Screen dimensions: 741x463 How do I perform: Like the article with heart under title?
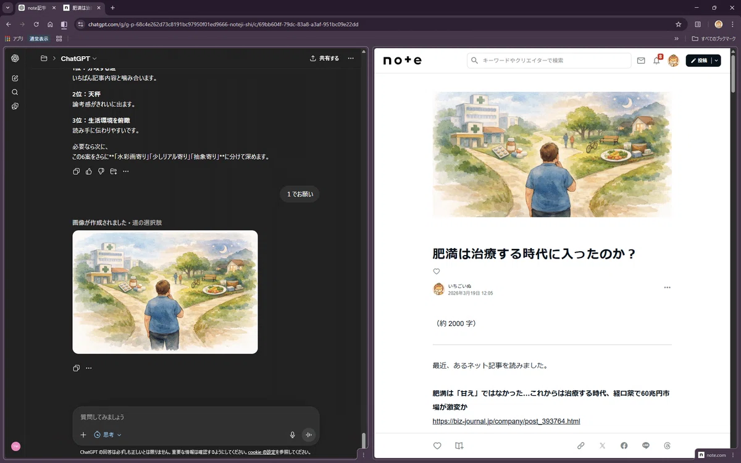click(437, 272)
